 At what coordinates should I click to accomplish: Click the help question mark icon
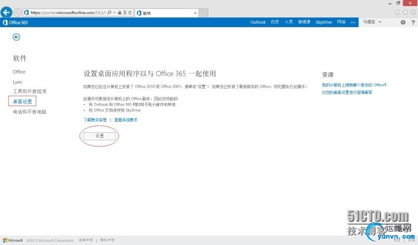(413, 22)
